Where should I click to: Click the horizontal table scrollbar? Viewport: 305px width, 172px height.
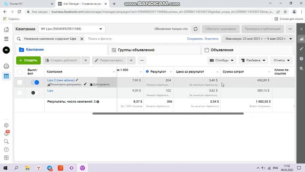(168, 114)
